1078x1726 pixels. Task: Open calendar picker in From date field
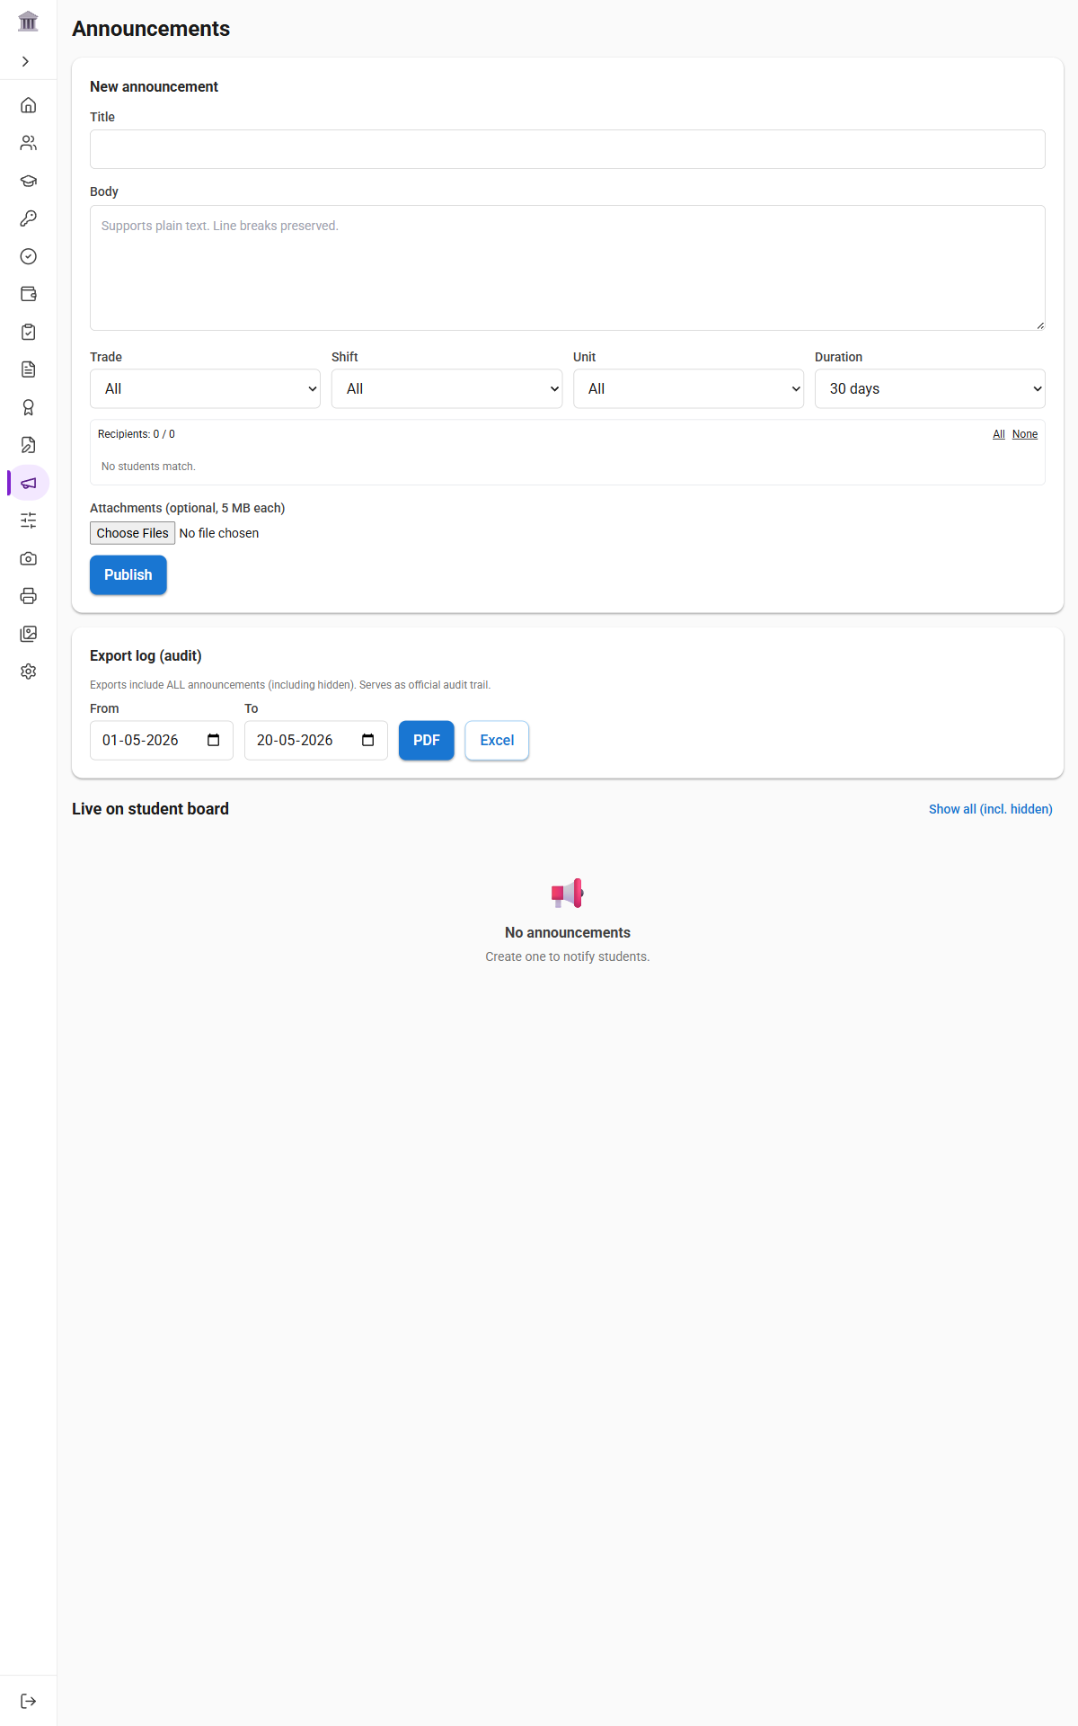(214, 740)
